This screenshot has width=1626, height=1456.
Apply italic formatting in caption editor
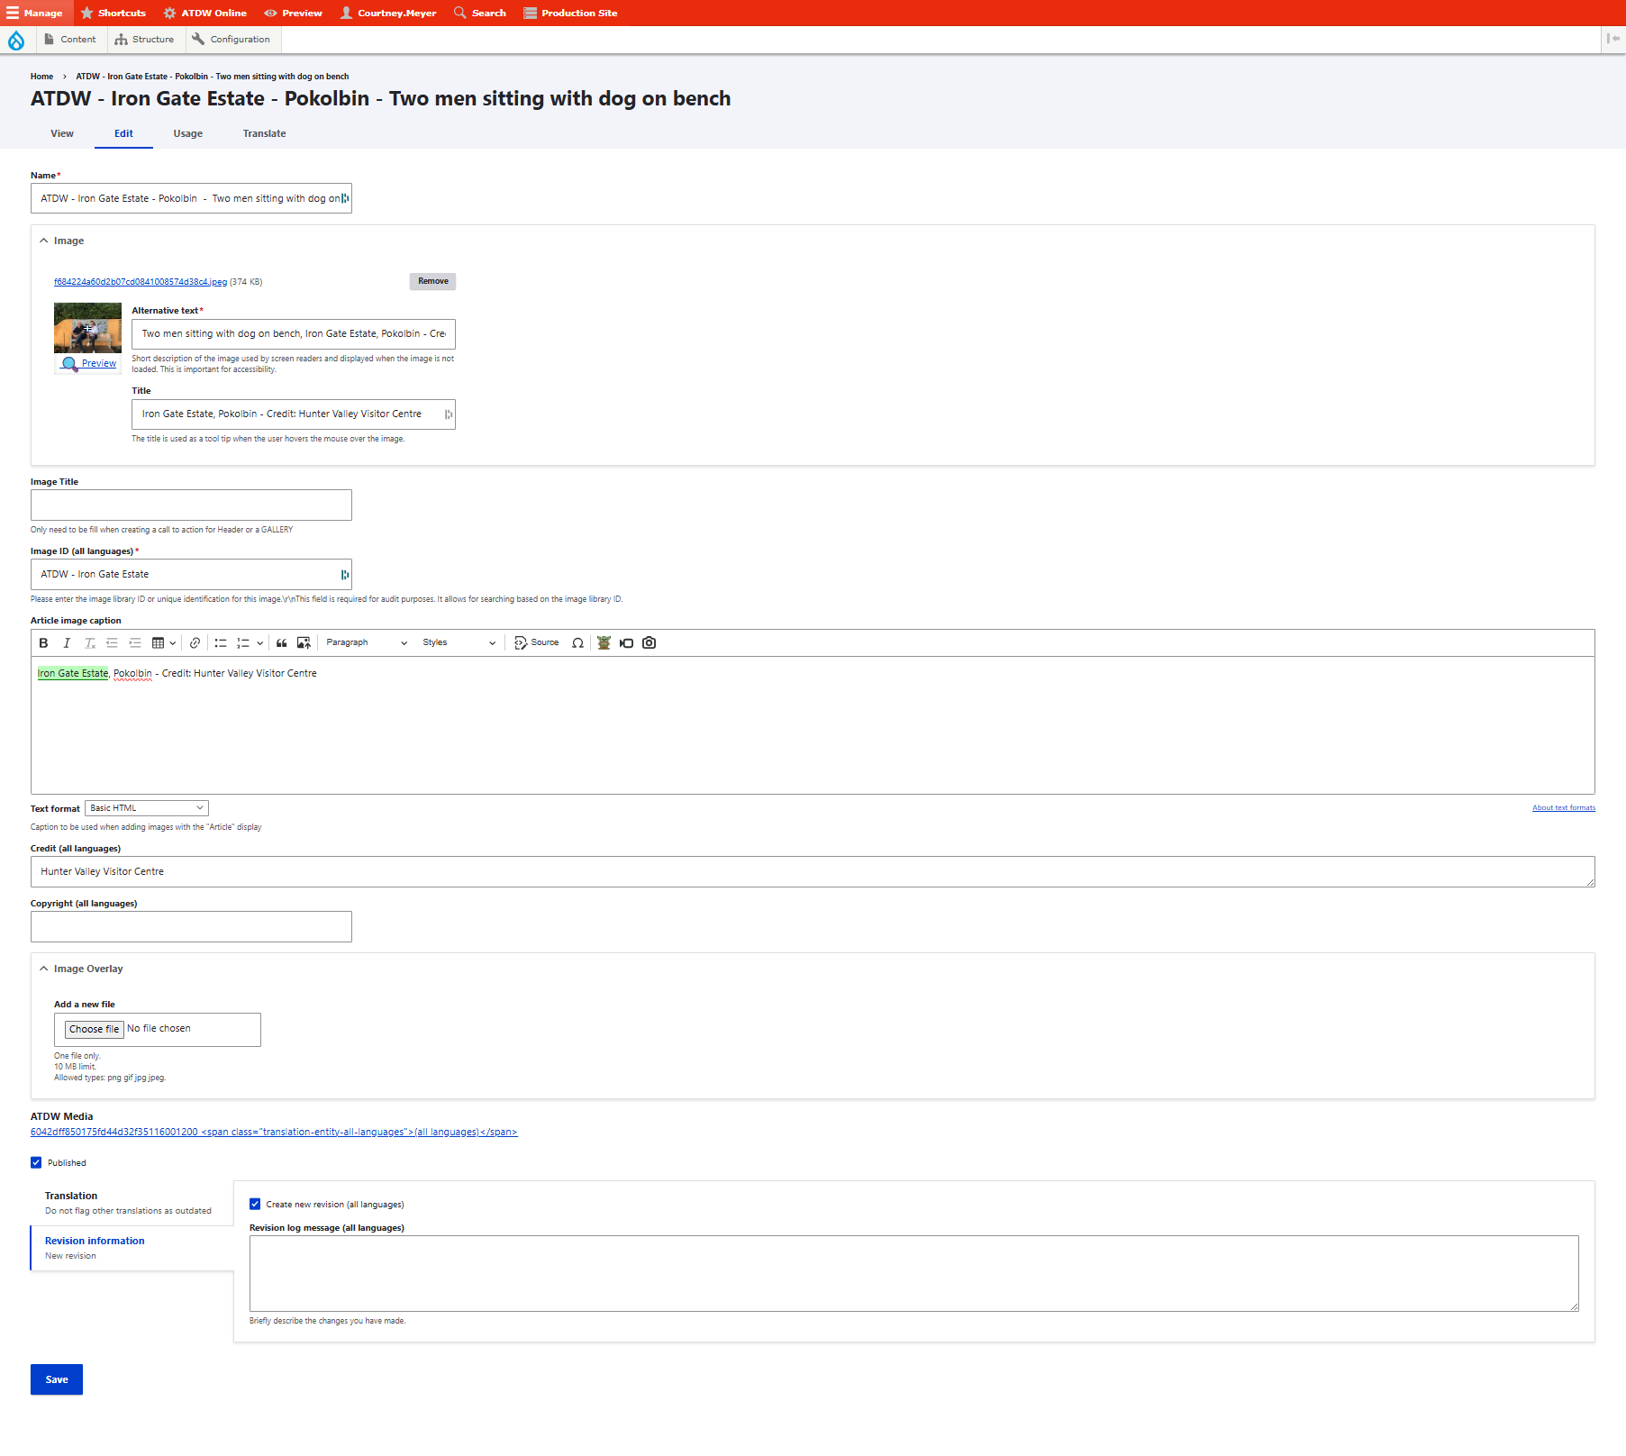pos(67,643)
